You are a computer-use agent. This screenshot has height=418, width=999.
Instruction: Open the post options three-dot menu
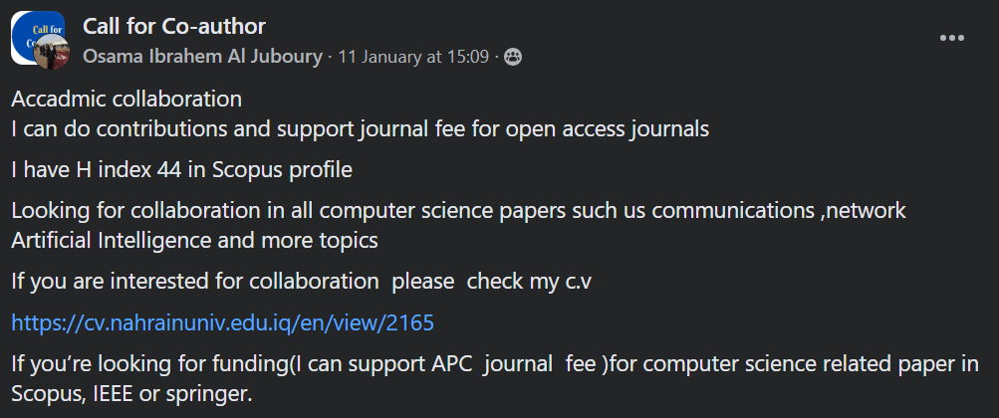[952, 38]
